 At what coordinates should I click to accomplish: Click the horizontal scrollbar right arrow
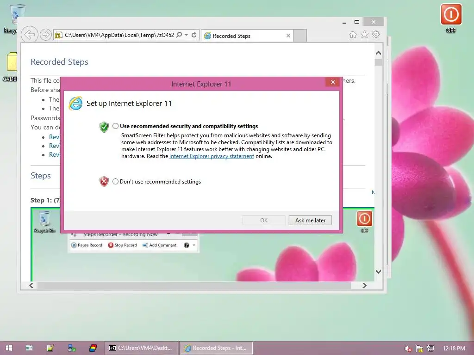tap(364, 285)
